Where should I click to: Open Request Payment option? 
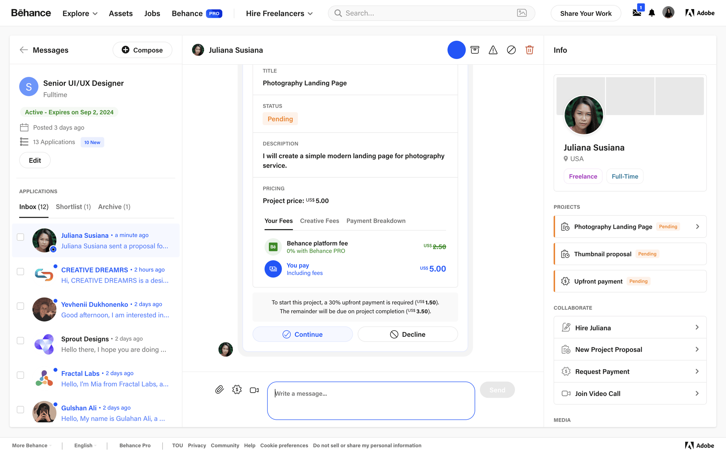[630, 371]
